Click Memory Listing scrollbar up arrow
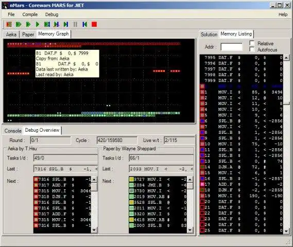This screenshot has width=293, height=247. [286, 58]
